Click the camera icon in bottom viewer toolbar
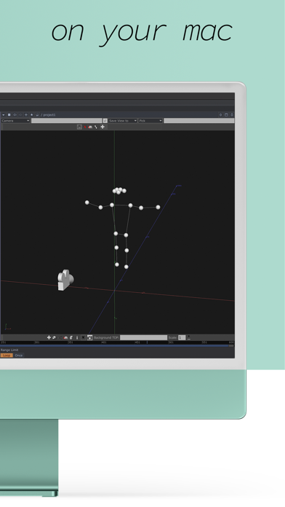 tap(65, 337)
